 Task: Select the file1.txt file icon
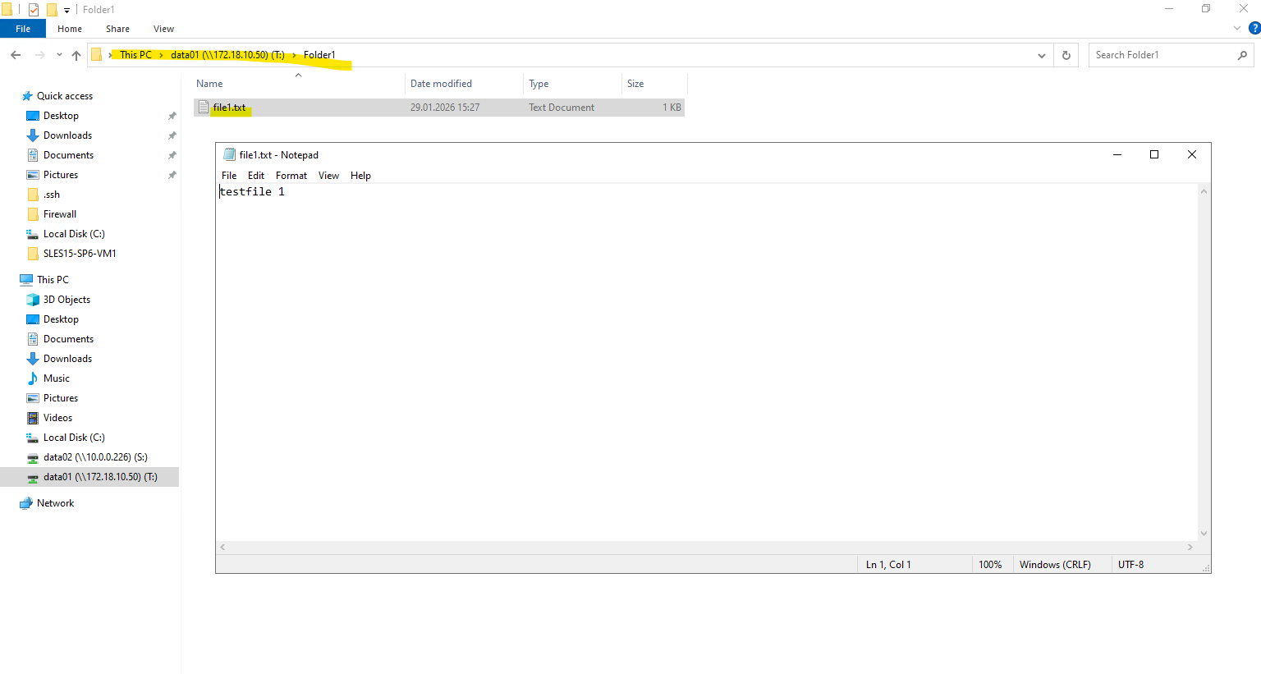(x=204, y=108)
